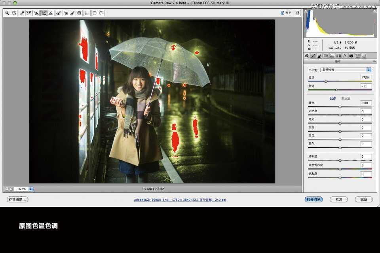
Task: Select the Detail sharpening panel icon
Action: (319, 55)
